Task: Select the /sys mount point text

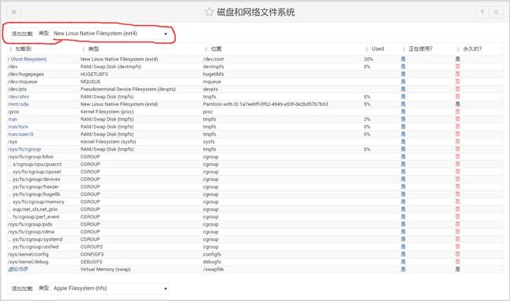Action: coord(13,142)
